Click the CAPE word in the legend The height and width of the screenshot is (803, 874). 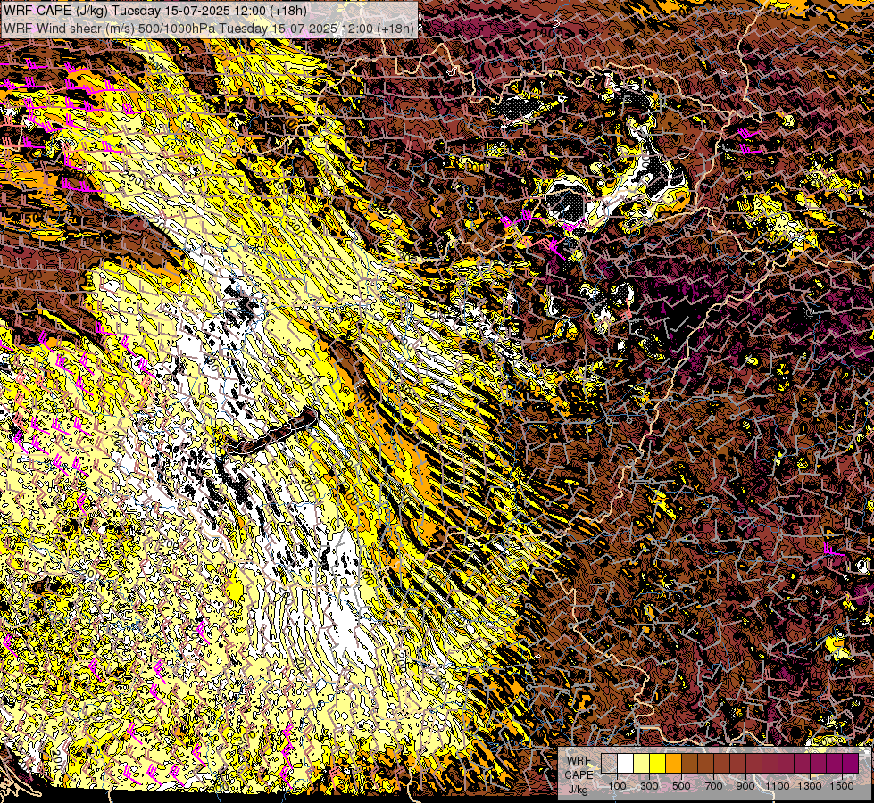click(x=579, y=774)
